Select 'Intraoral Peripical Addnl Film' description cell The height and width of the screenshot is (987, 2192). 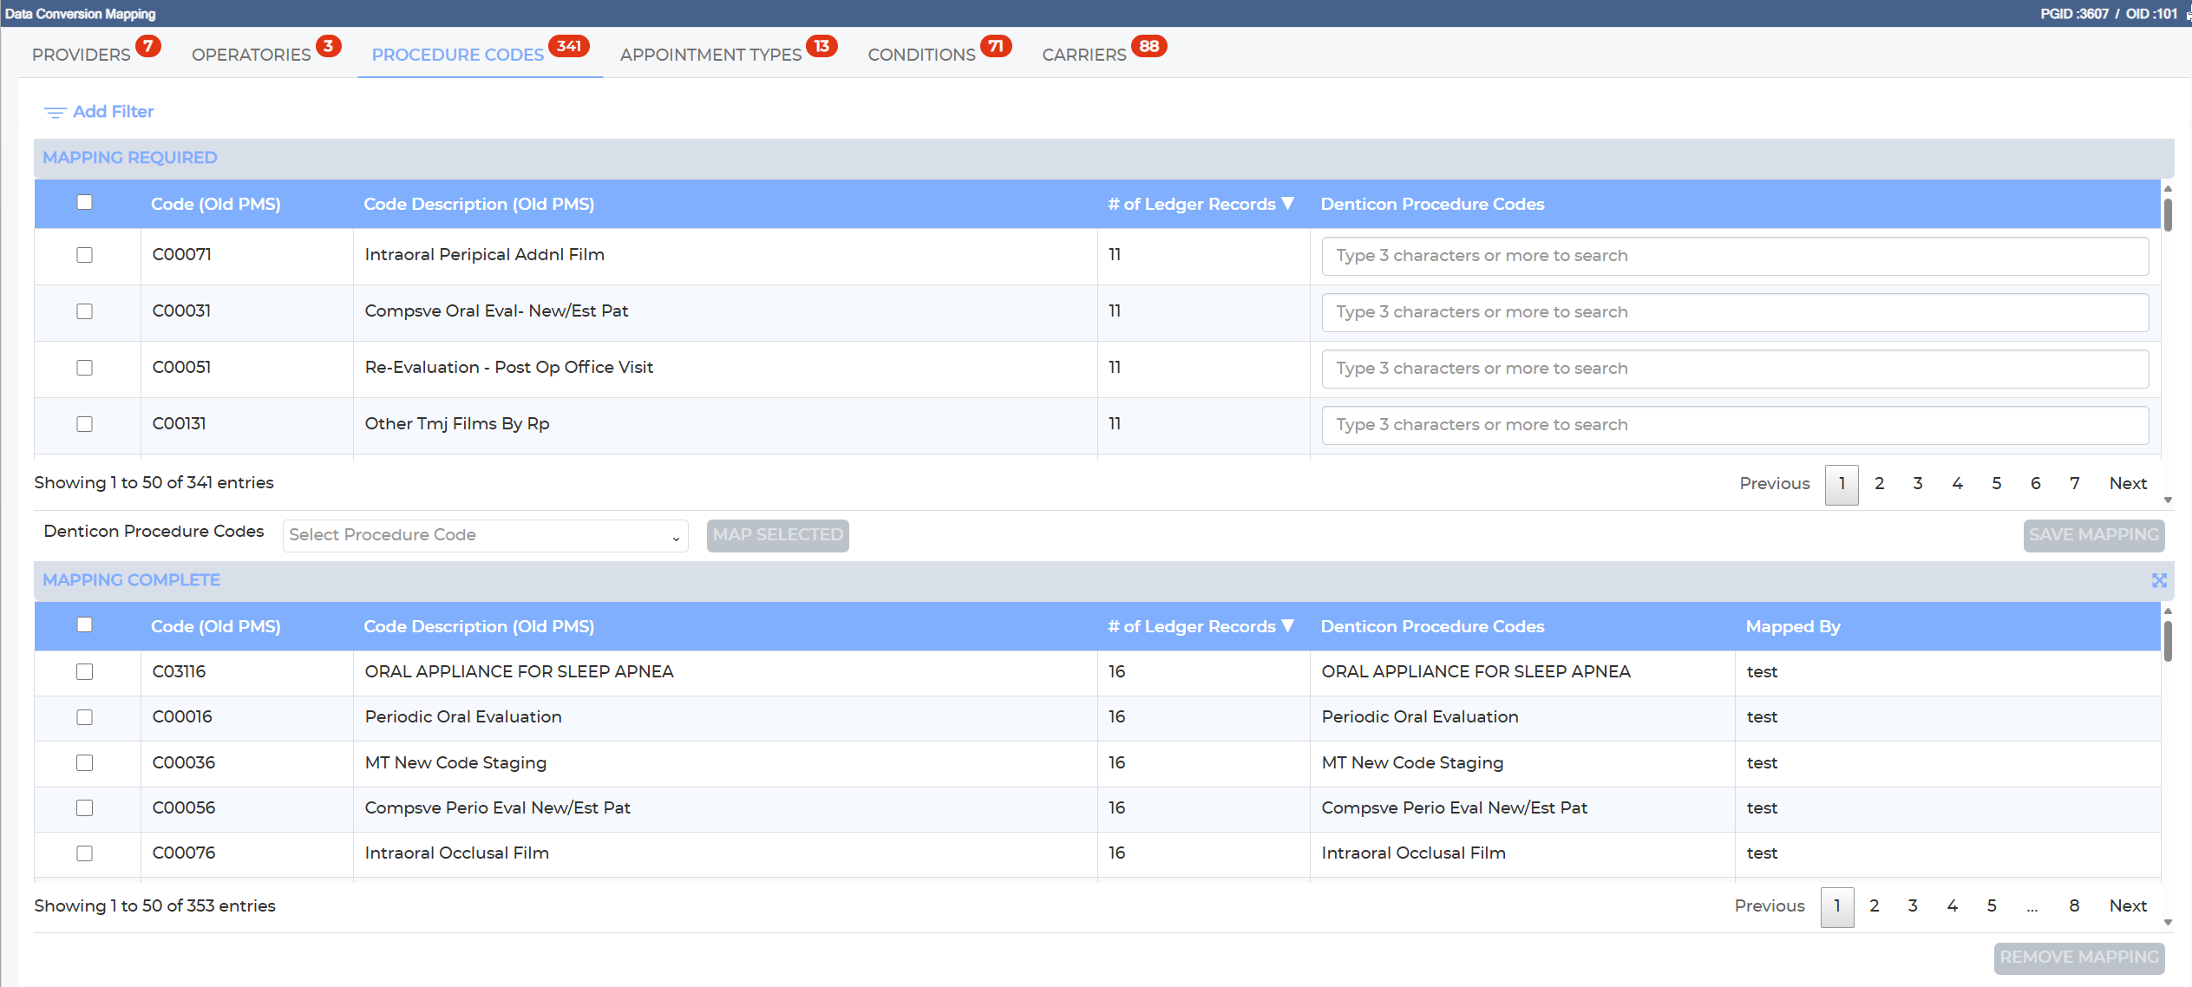click(725, 255)
